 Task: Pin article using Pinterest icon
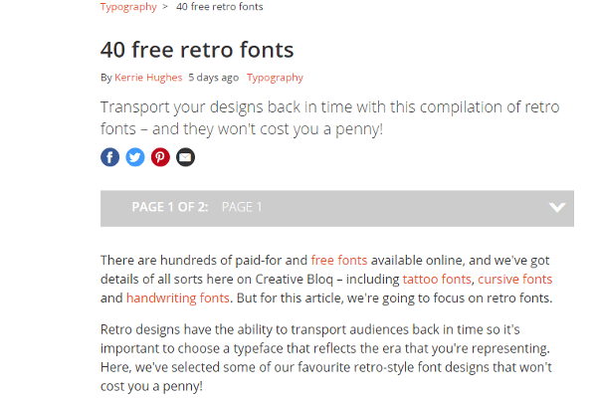[160, 157]
